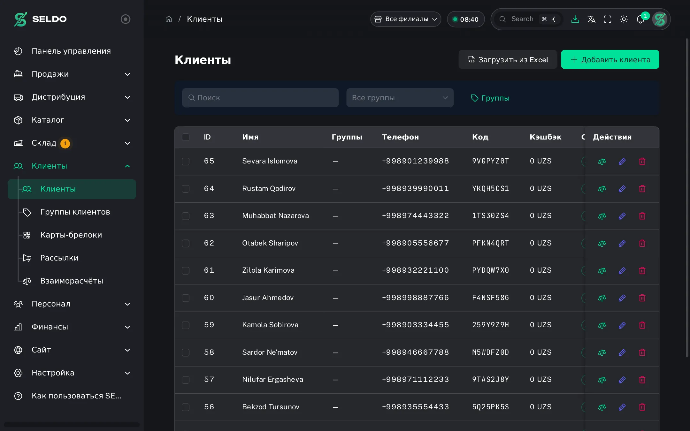Edit client Otabek Sharipov

[622, 243]
